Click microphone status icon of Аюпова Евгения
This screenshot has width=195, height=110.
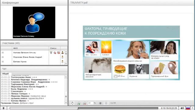(x=51, y=53)
